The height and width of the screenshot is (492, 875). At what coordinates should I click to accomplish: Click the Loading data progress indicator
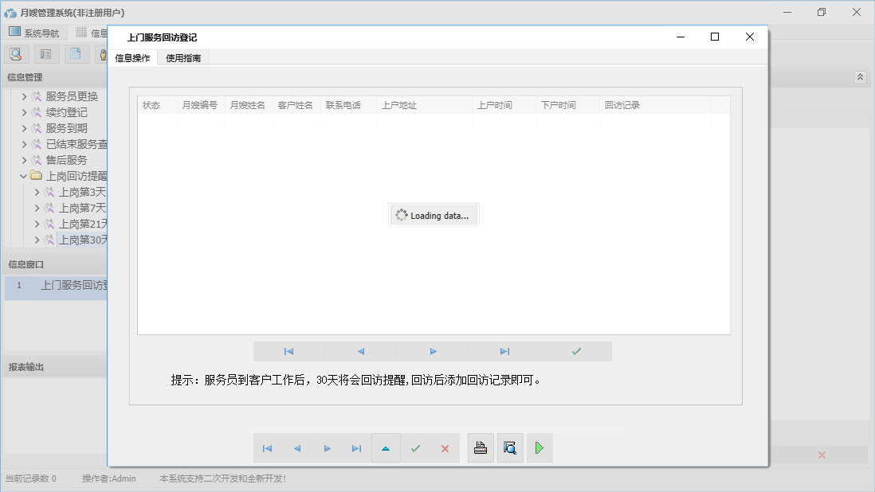point(434,214)
